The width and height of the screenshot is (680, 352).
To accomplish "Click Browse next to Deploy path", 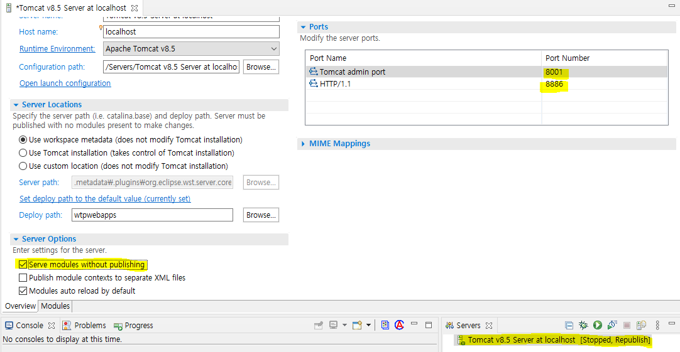I will [261, 215].
